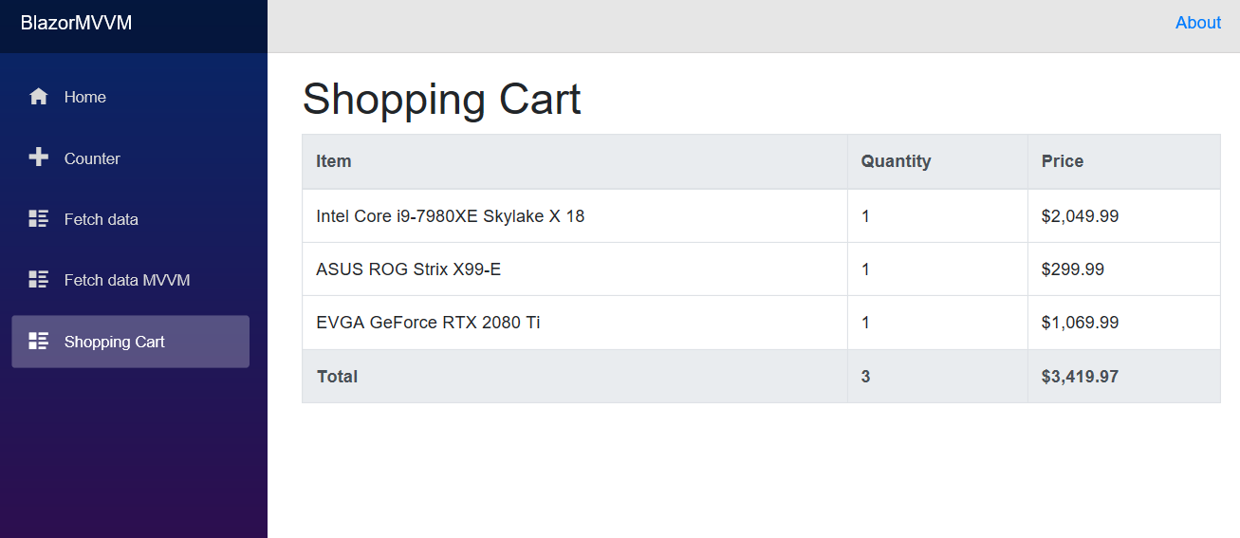The width and height of the screenshot is (1240, 538).
Task: Click the Price column header
Action: pos(1062,161)
